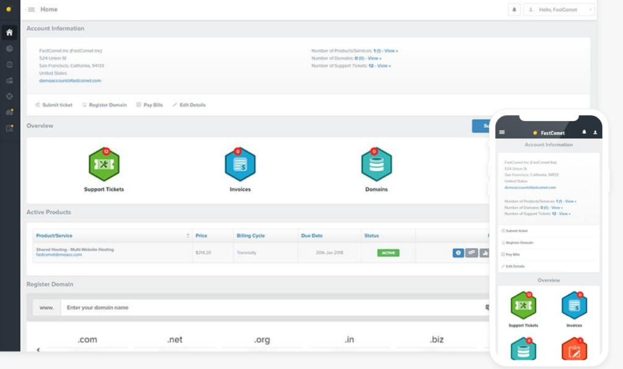This screenshot has width=623, height=369.
Task: Click the blue info button in the product row
Action: (x=458, y=253)
